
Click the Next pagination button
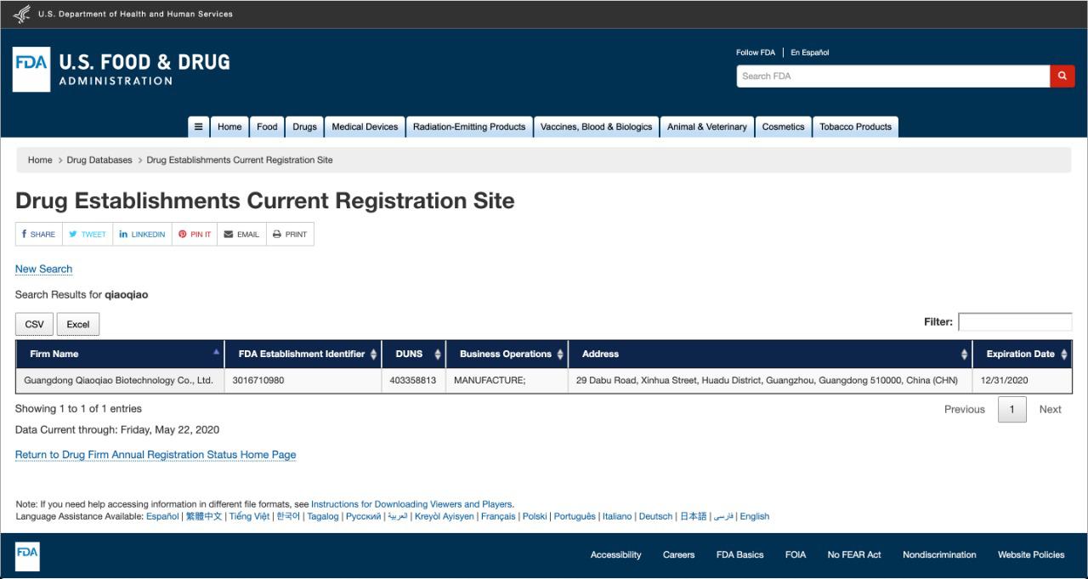click(1050, 409)
